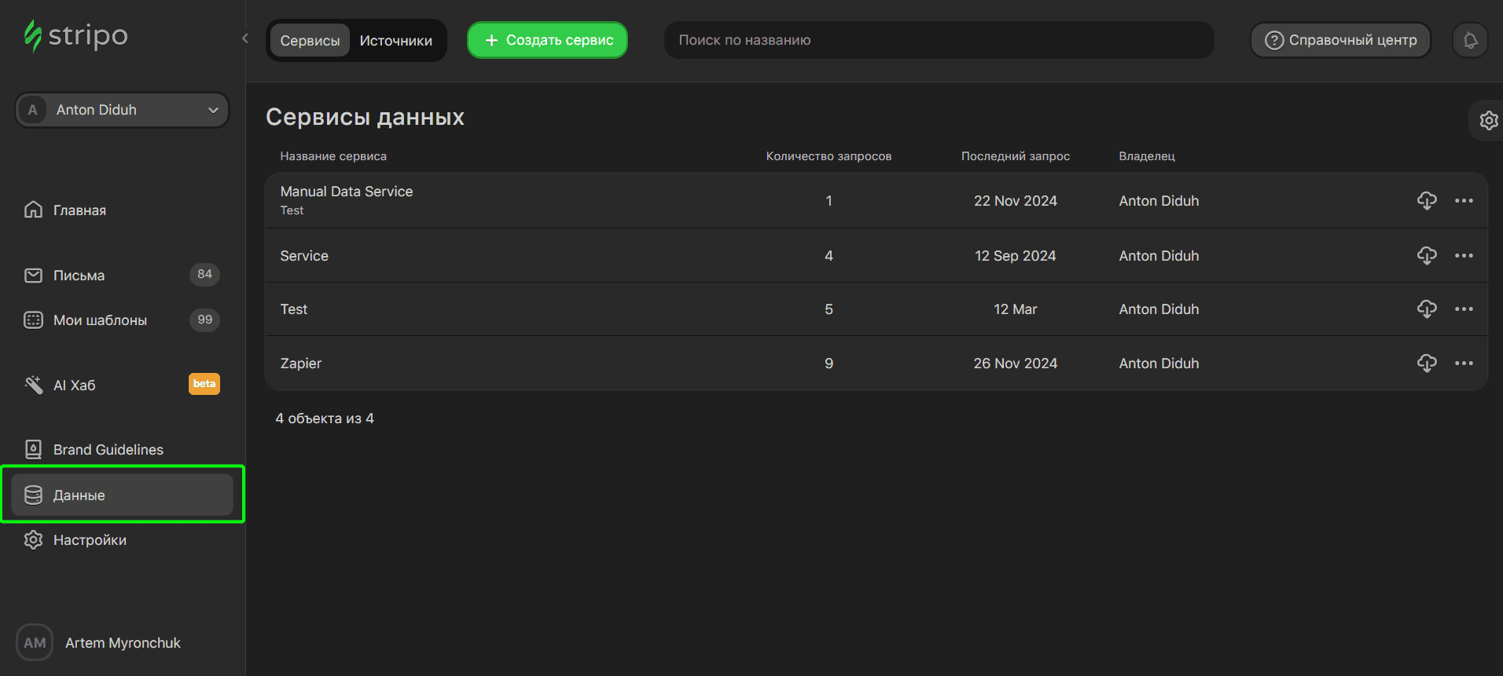The image size is (1503, 676).
Task: Open Мои шаблоны in sidebar
Action: [100, 320]
